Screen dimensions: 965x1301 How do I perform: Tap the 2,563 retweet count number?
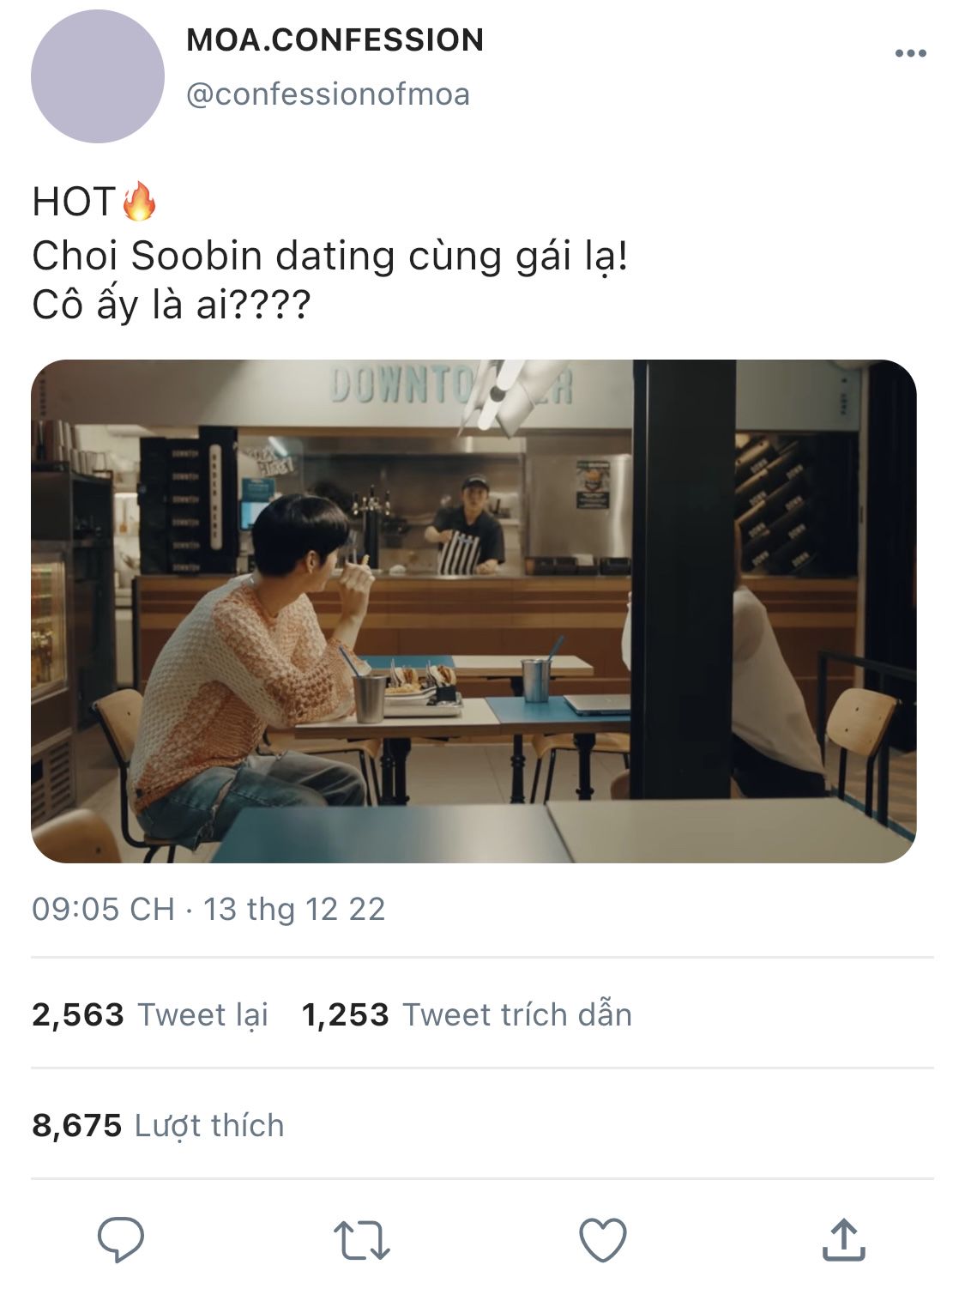tap(78, 1014)
